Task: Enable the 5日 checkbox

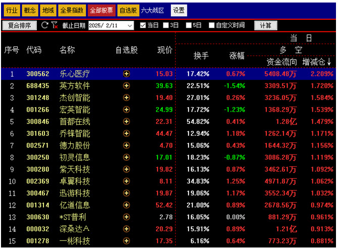Action: coord(188,25)
